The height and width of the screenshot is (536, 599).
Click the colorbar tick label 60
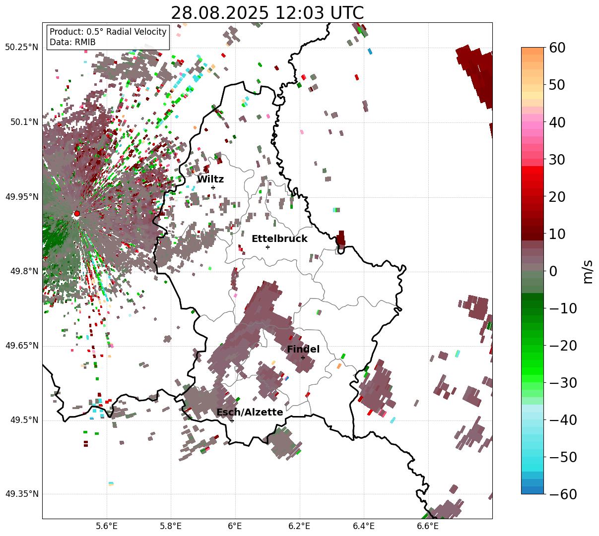pos(556,48)
